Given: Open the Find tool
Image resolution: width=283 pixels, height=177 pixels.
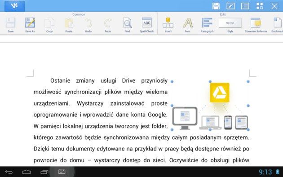Looking at the screenshot, I should point(127,25).
